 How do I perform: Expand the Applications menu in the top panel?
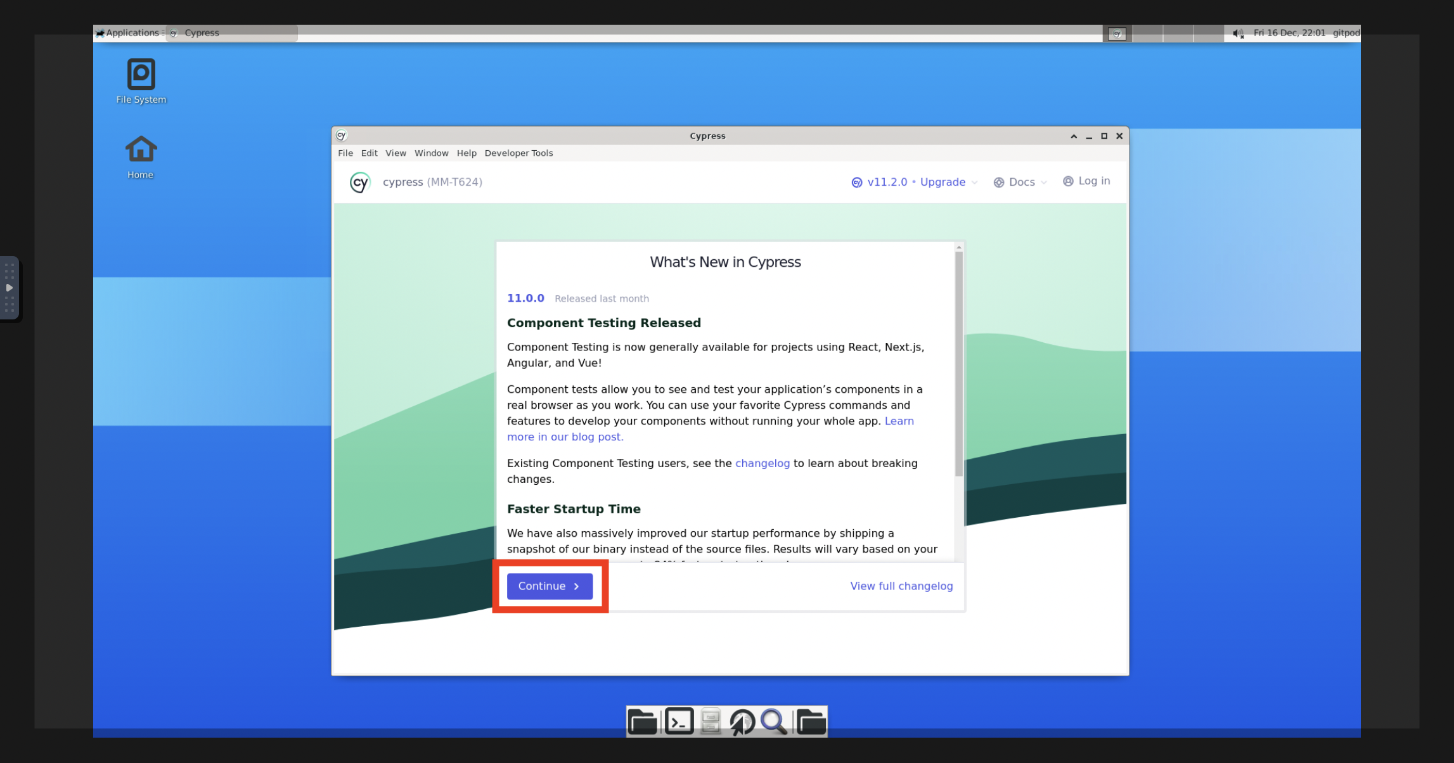129,32
